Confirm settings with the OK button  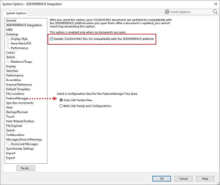click(x=162, y=179)
